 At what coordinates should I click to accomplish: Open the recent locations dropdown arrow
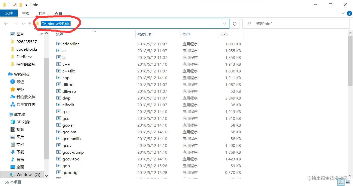(x=23, y=24)
